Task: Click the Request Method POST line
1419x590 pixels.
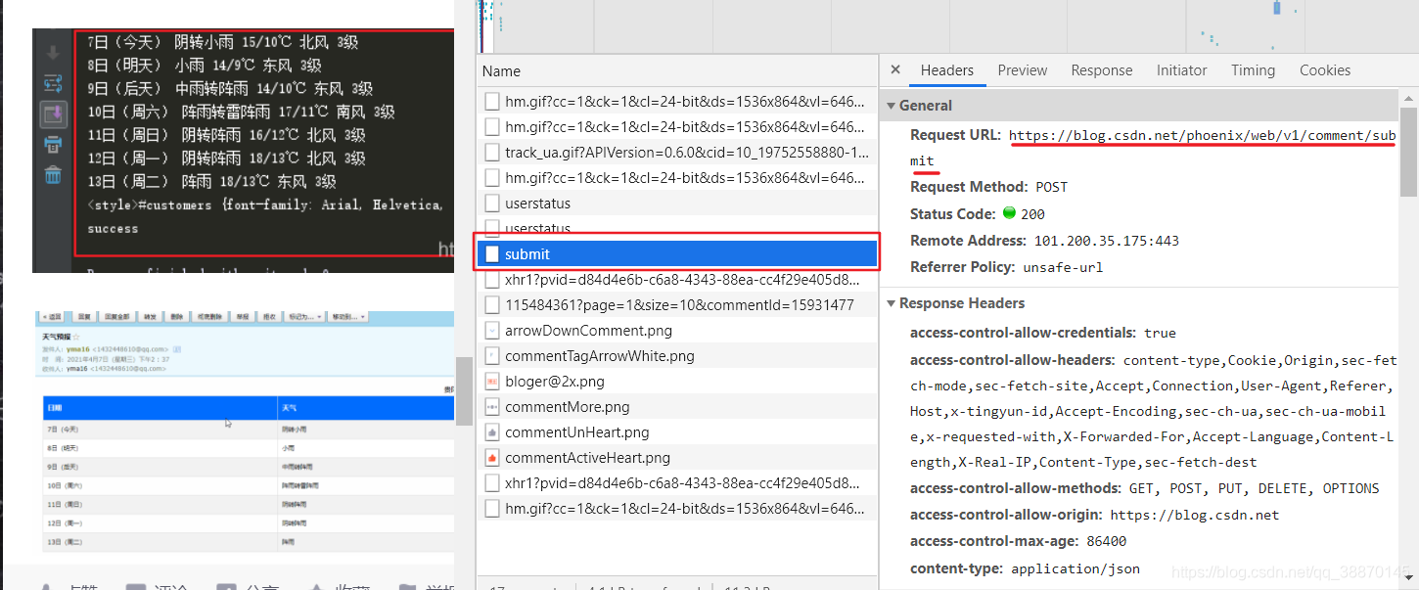Action: pos(989,187)
